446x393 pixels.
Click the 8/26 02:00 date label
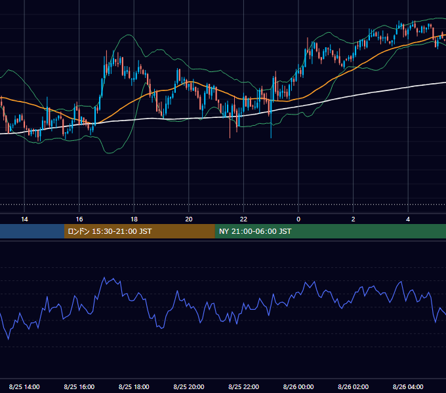coord(354,386)
